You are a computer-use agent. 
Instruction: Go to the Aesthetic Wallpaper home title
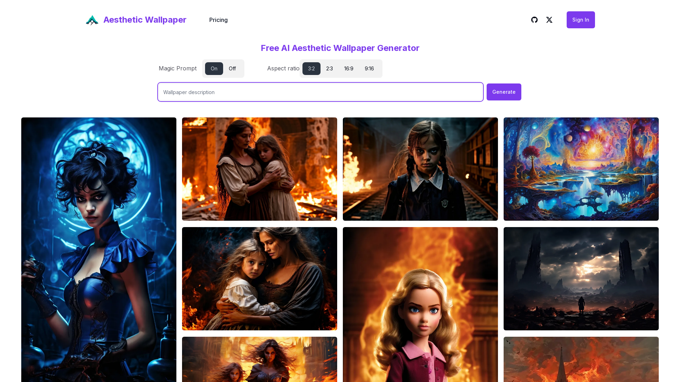point(145,20)
